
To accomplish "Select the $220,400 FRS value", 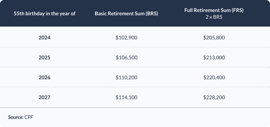I will point(214,77).
